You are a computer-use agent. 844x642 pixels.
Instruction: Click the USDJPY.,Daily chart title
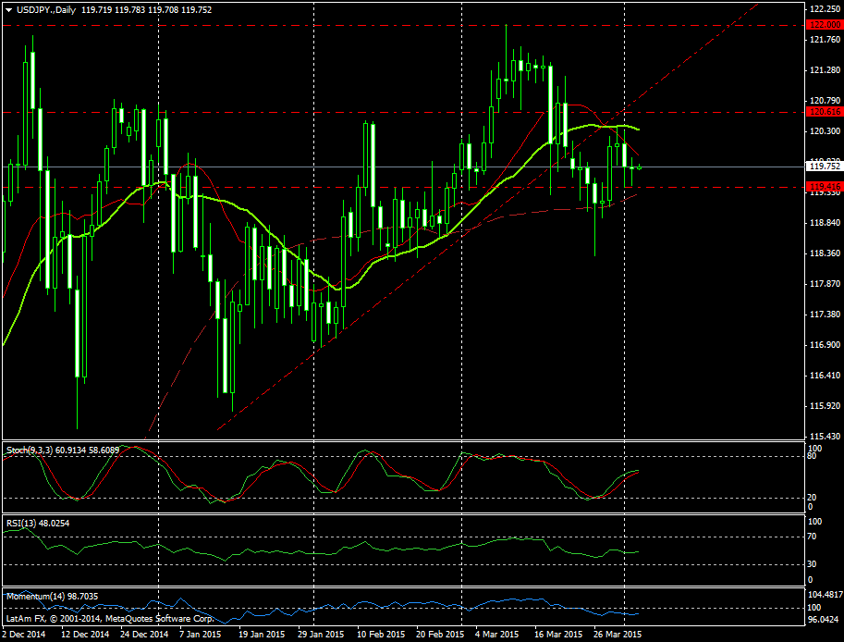[x=46, y=9]
